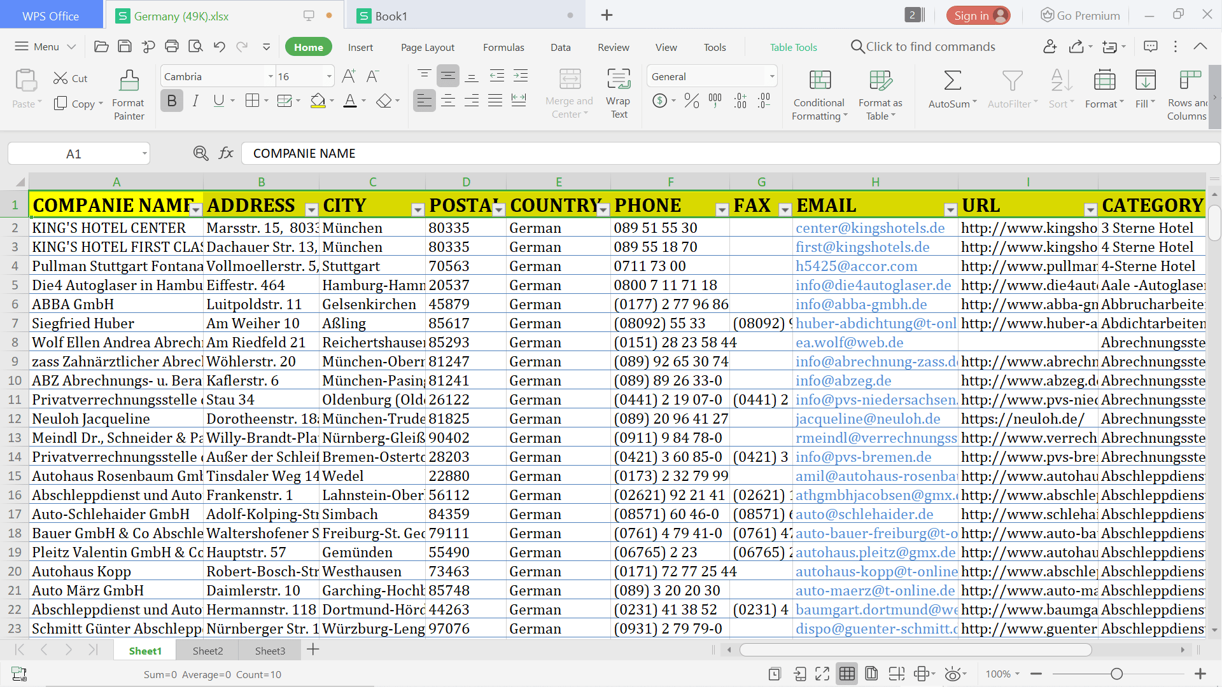Toggle Normal view in status bar
1222x687 pixels.
(847, 674)
